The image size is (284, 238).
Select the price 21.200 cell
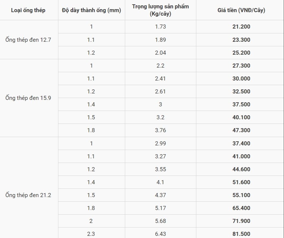pyautogui.click(x=241, y=27)
